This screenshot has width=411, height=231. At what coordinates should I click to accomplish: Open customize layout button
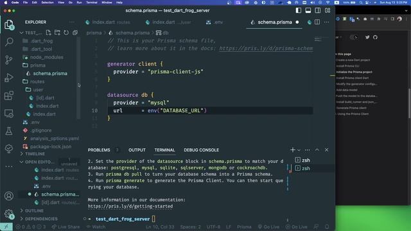click(328, 10)
